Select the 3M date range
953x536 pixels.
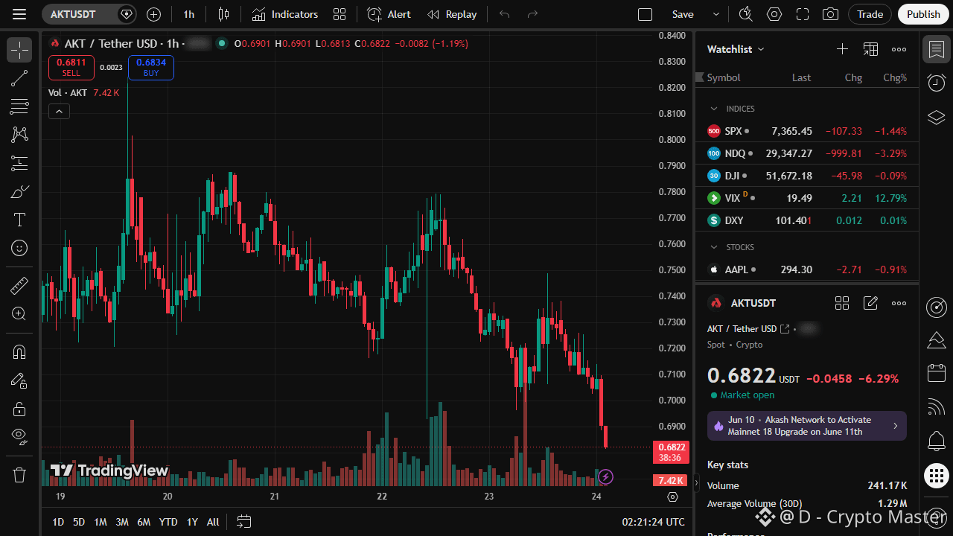pos(122,522)
